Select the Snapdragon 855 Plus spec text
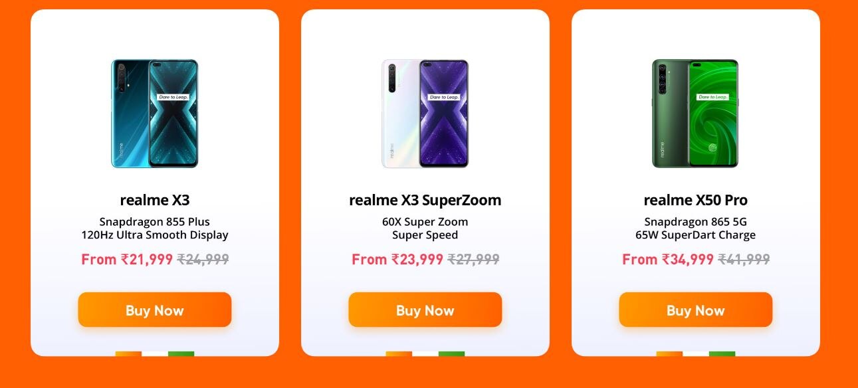 click(x=155, y=221)
